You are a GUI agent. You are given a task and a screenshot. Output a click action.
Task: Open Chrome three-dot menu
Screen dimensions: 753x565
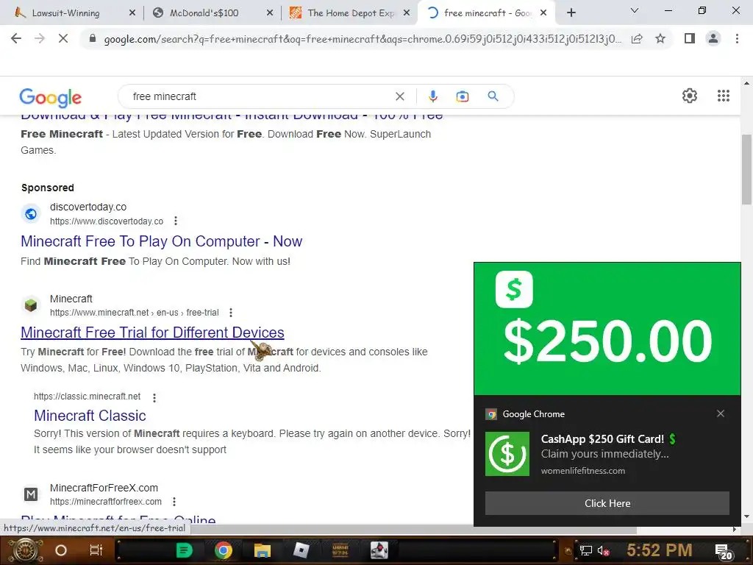tap(737, 38)
